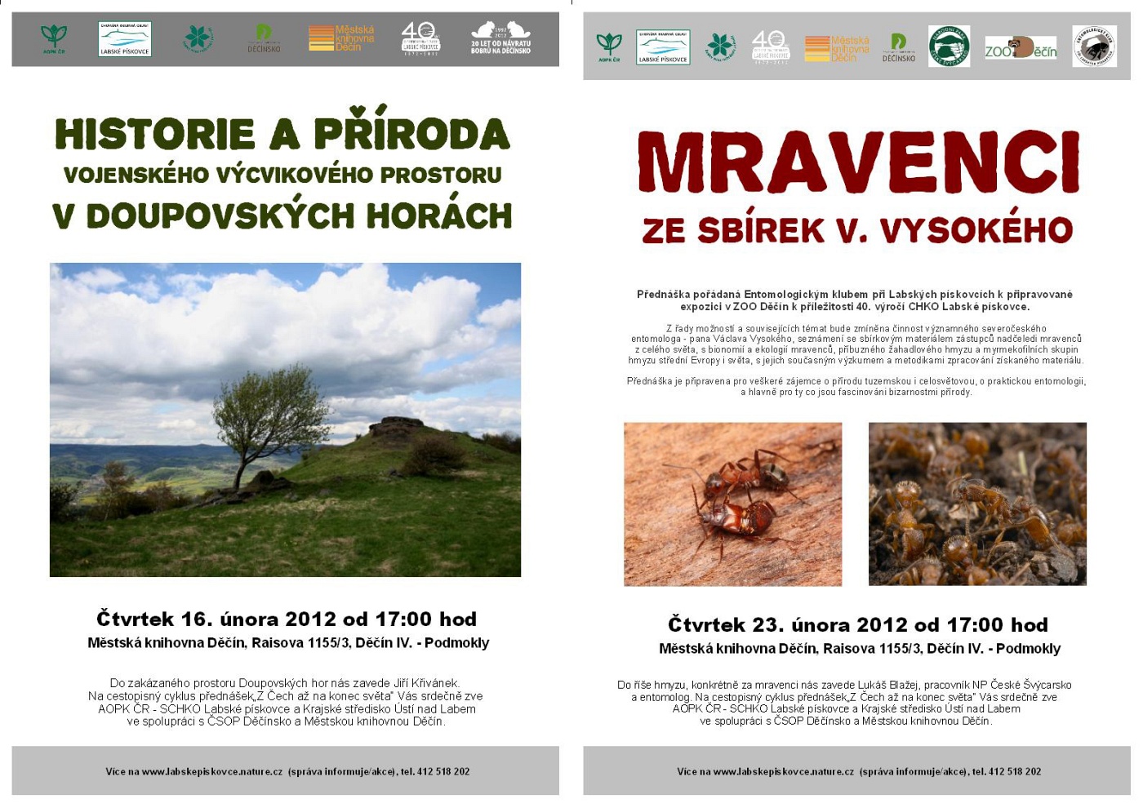Image resolution: width=1143 pixels, height=808 pixels.
Task: Click the website link in the Mravenci poster footer
Action: (784, 771)
